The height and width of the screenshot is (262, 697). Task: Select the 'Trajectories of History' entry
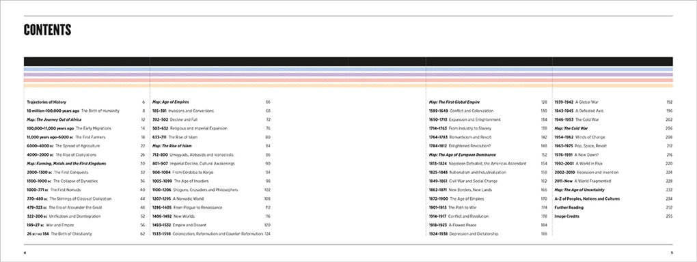click(46, 102)
